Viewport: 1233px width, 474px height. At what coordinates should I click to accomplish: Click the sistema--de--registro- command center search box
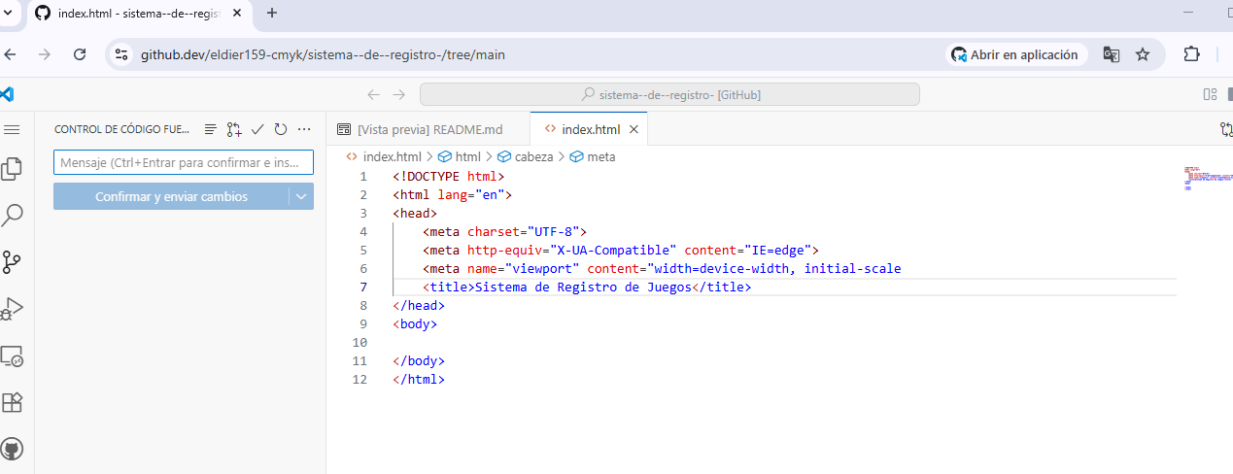click(669, 94)
